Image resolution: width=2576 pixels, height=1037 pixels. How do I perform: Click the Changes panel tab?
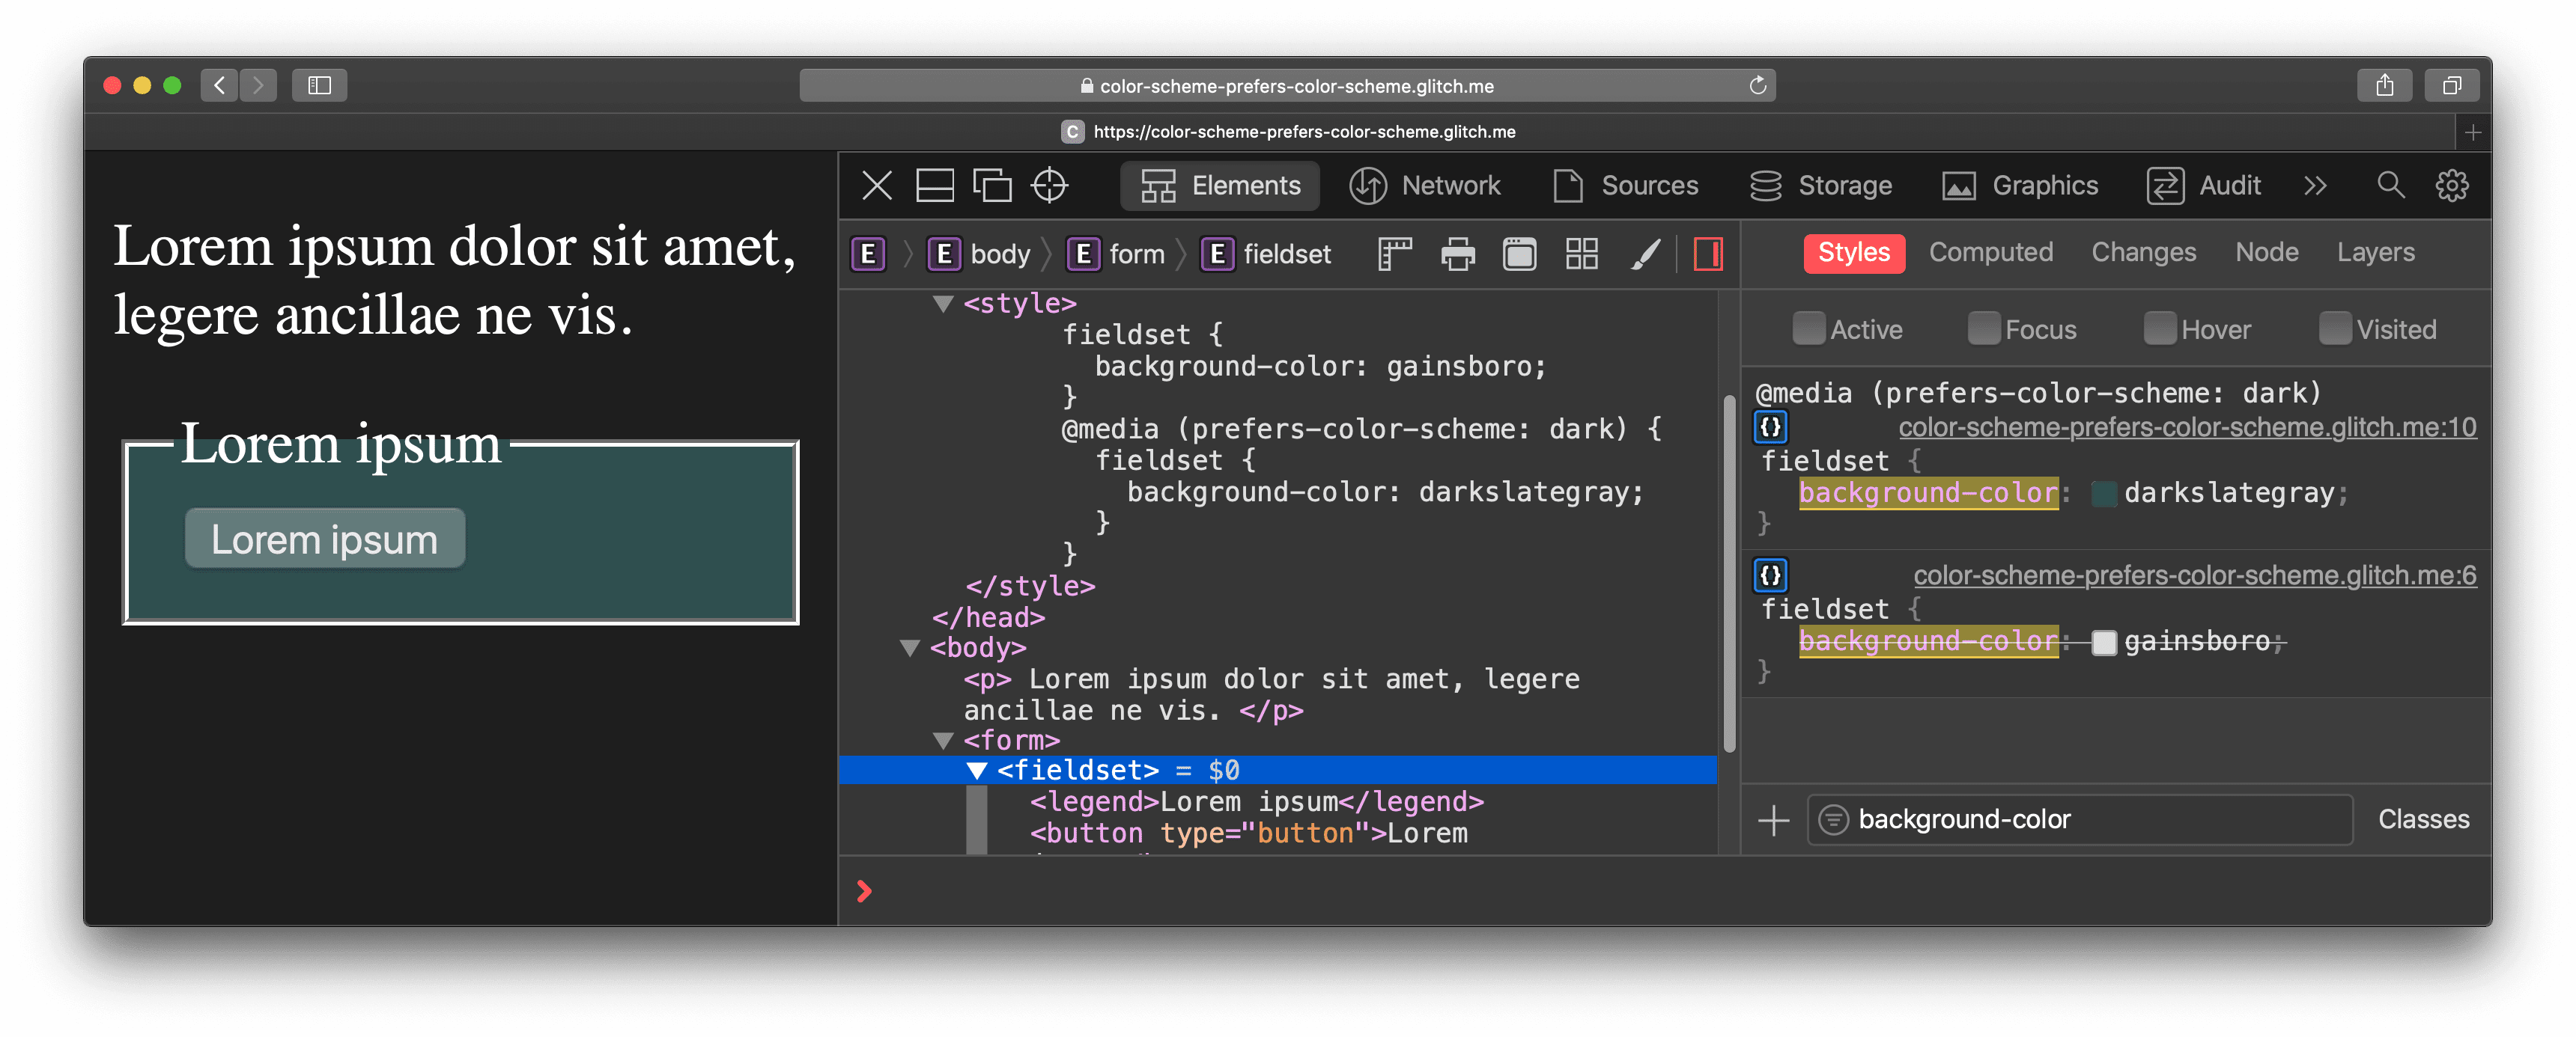(2141, 253)
